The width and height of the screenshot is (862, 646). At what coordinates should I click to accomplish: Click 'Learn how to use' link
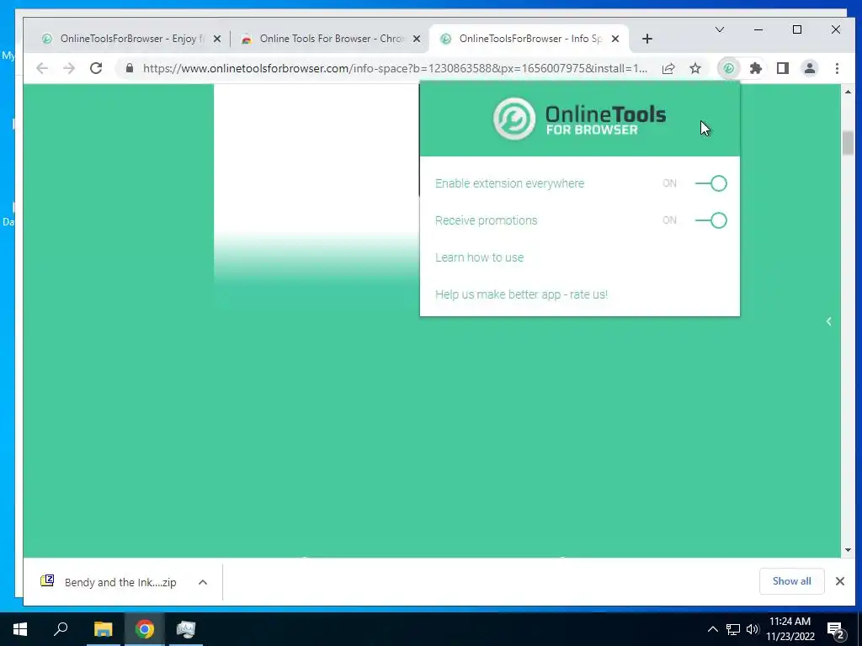point(479,257)
